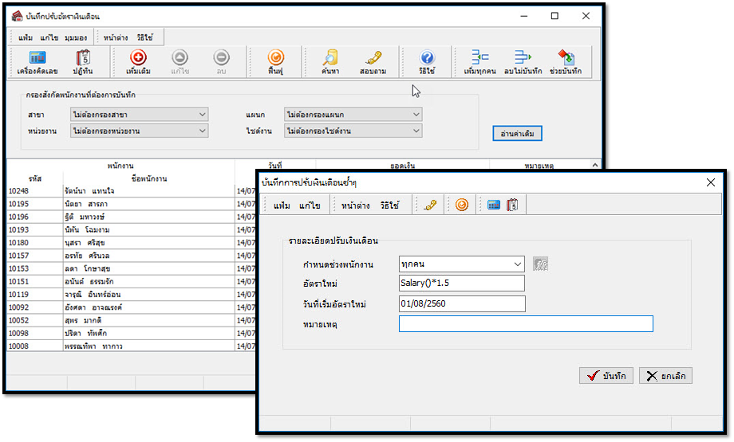The image size is (734, 442).
Task: Open the ปฏิทิน calendar tool
Action: point(83,62)
